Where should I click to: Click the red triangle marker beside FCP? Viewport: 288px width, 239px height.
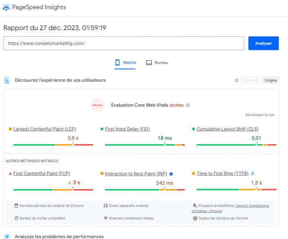click(x=10, y=173)
